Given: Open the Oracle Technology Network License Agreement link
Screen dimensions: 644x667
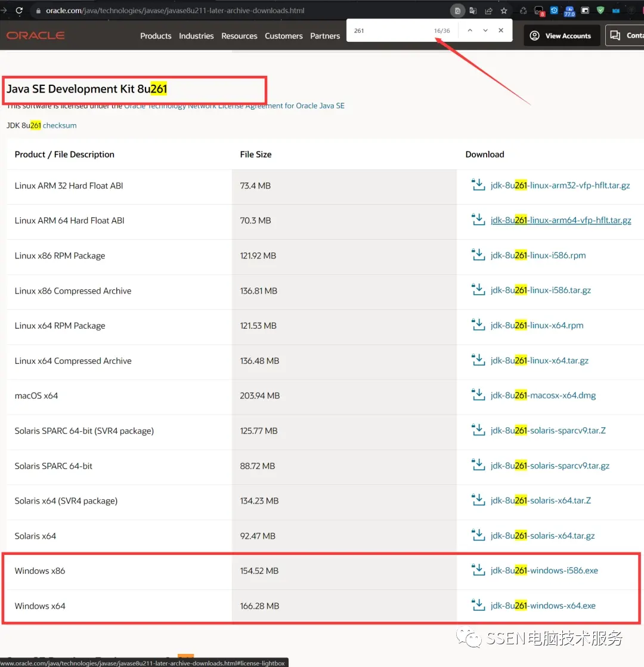Looking at the screenshot, I should tap(234, 106).
